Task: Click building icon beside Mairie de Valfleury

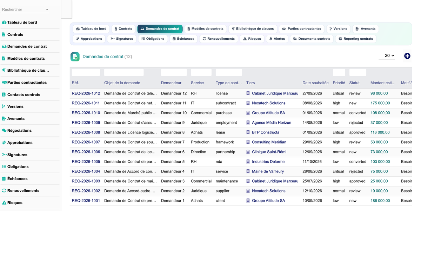Action: click(x=248, y=171)
